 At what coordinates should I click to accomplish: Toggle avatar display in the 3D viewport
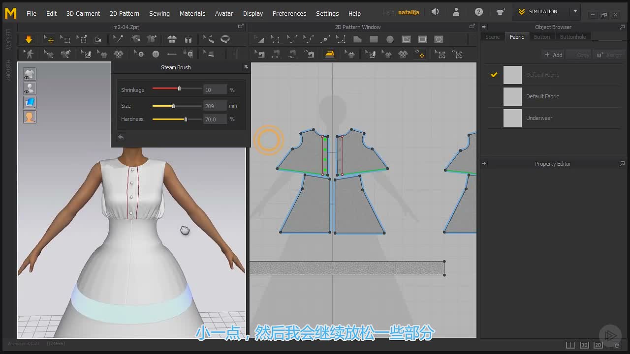pyautogui.click(x=30, y=88)
